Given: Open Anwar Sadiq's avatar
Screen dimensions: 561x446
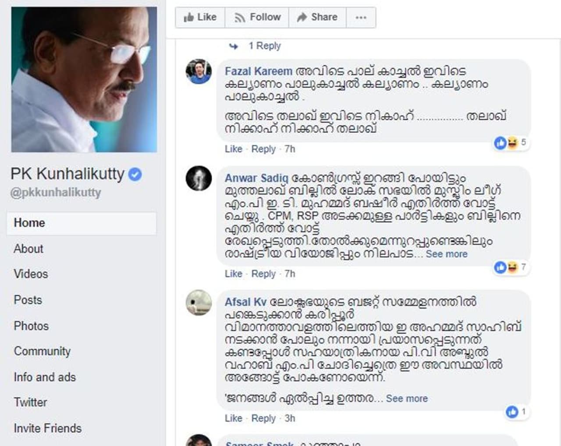Looking at the screenshot, I should [x=199, y=178].
